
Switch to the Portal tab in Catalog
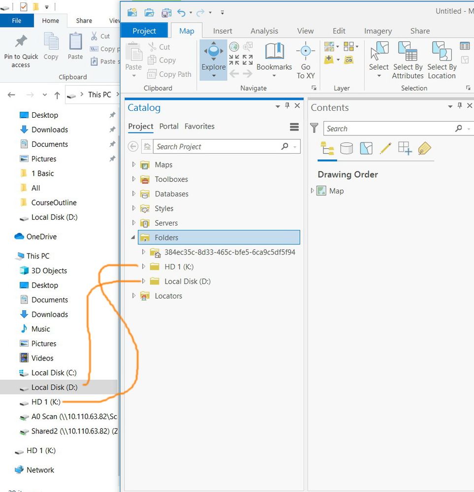point(169,126)
